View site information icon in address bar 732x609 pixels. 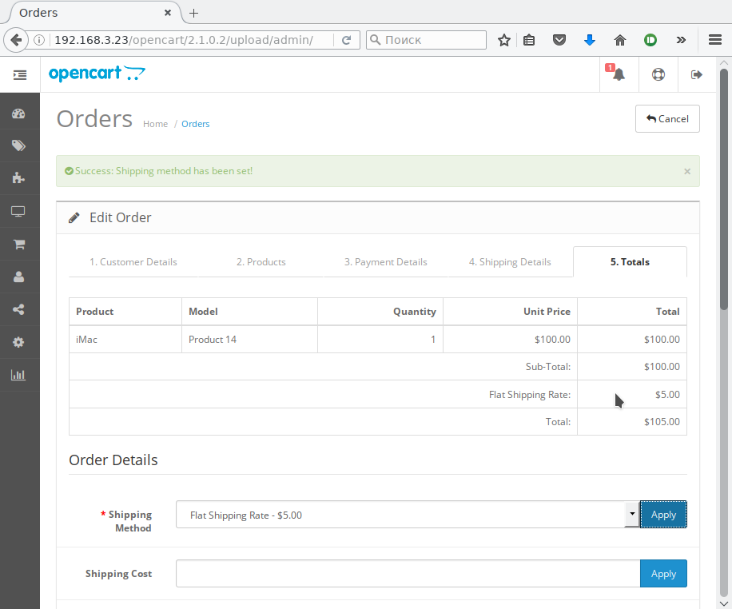click(x=39, y=40)
